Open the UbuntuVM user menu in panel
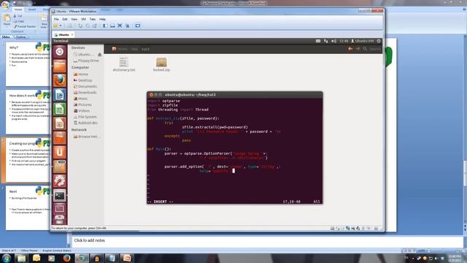This screenshot has width=467, height=263. [362, 41]
